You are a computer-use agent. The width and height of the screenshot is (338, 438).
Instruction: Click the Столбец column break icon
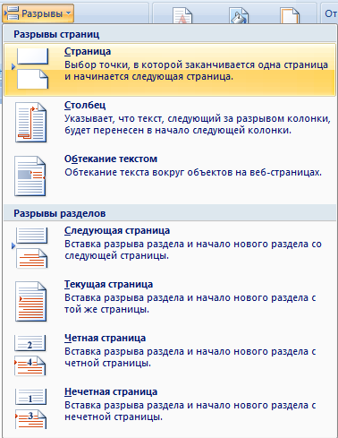pos(30,123)
